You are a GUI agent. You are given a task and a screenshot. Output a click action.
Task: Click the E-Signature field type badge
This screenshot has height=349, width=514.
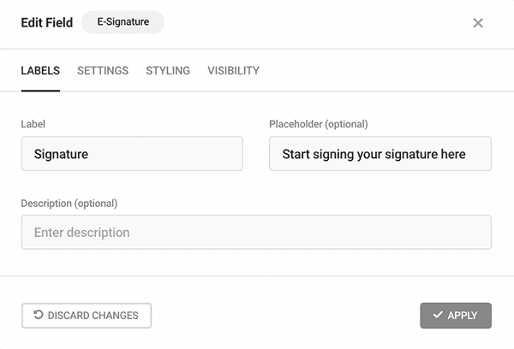click(x=123, y=22)
